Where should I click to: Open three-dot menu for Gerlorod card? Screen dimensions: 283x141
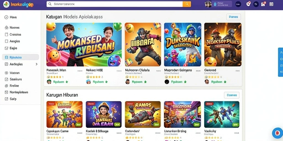[238, 71]
